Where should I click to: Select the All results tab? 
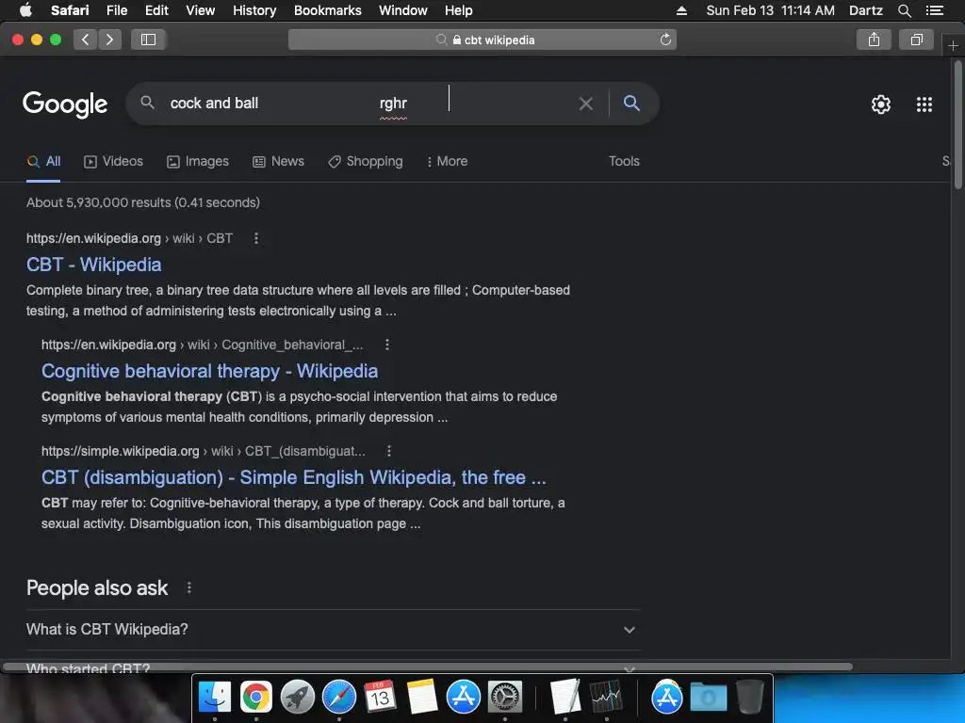click(43, 162)
